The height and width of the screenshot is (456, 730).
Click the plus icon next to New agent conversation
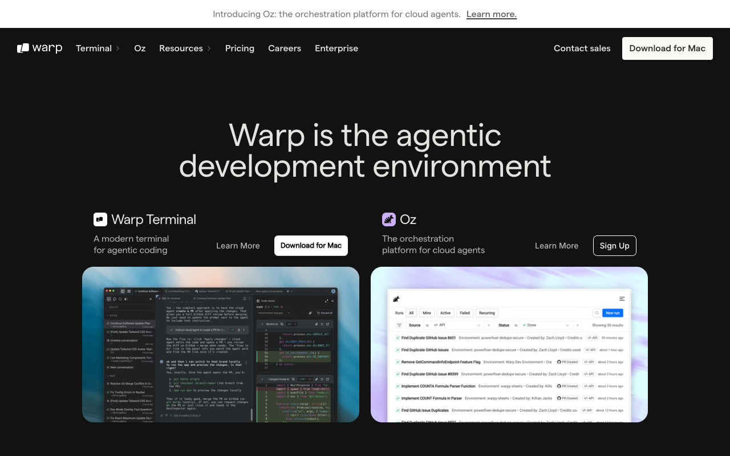[287, 291]
